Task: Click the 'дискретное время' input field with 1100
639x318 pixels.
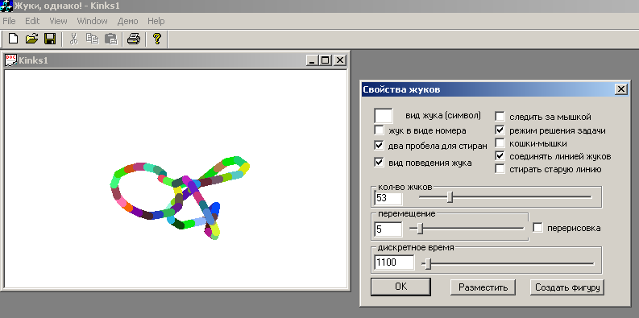Action: (394, 262)
